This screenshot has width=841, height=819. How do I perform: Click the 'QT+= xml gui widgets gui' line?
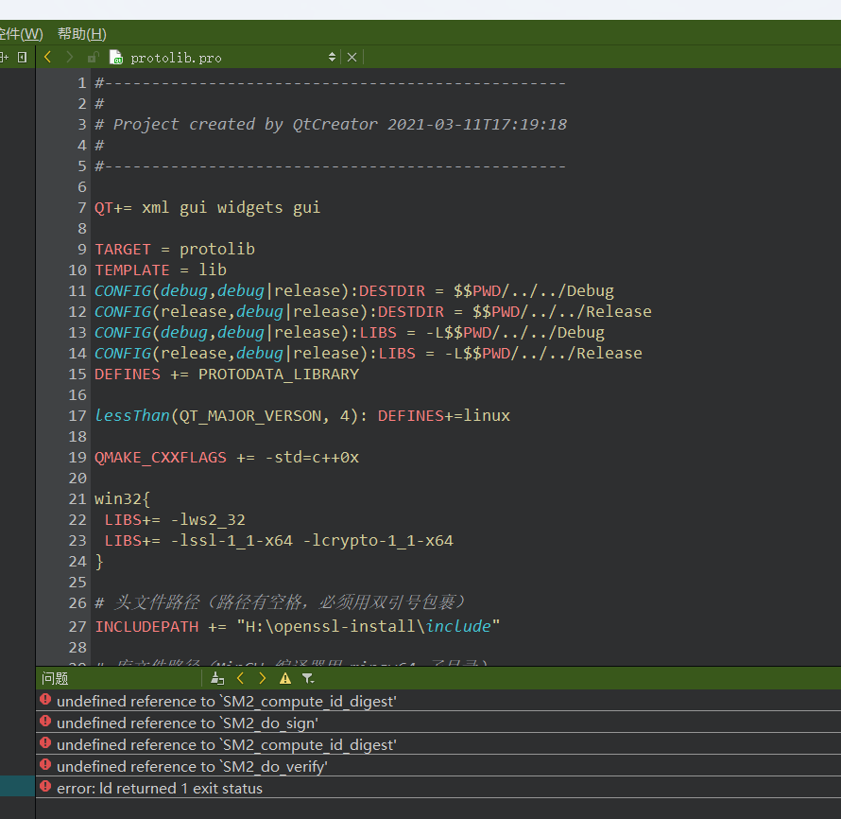pyautogui.click(x=207, y=208)
